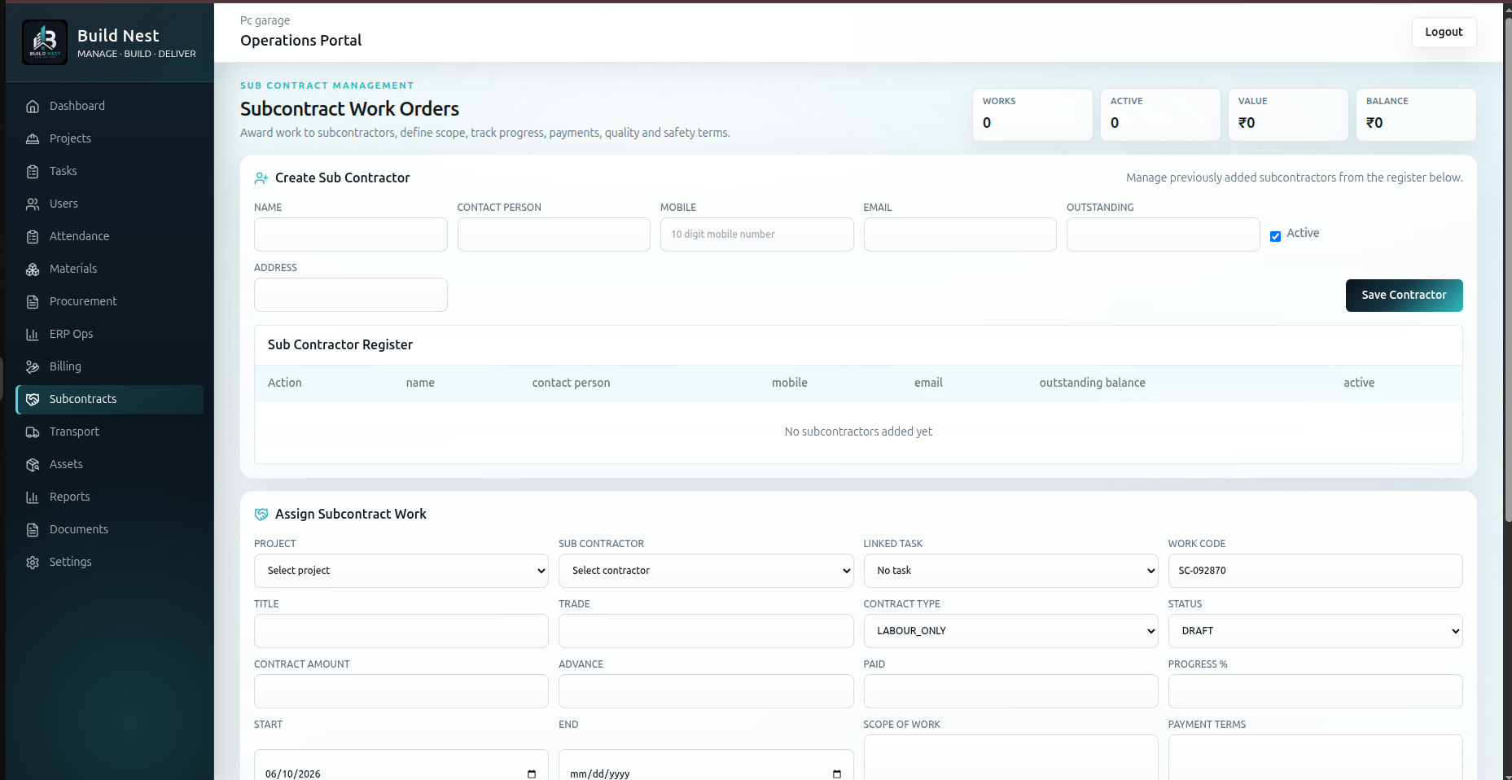The image size is (1512, 780).
Task: Click the 'contact person' column header
Action: (571, 383)
